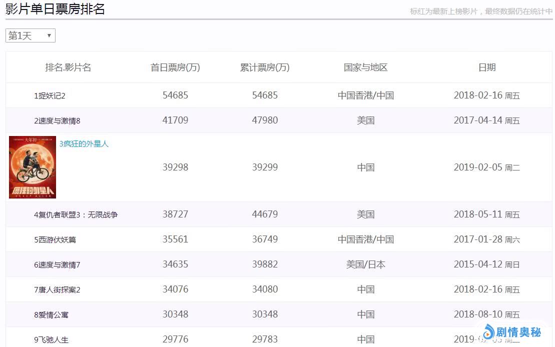
Task: Click the 影片单日票房排名 page heading
Action: pos(55,9)
